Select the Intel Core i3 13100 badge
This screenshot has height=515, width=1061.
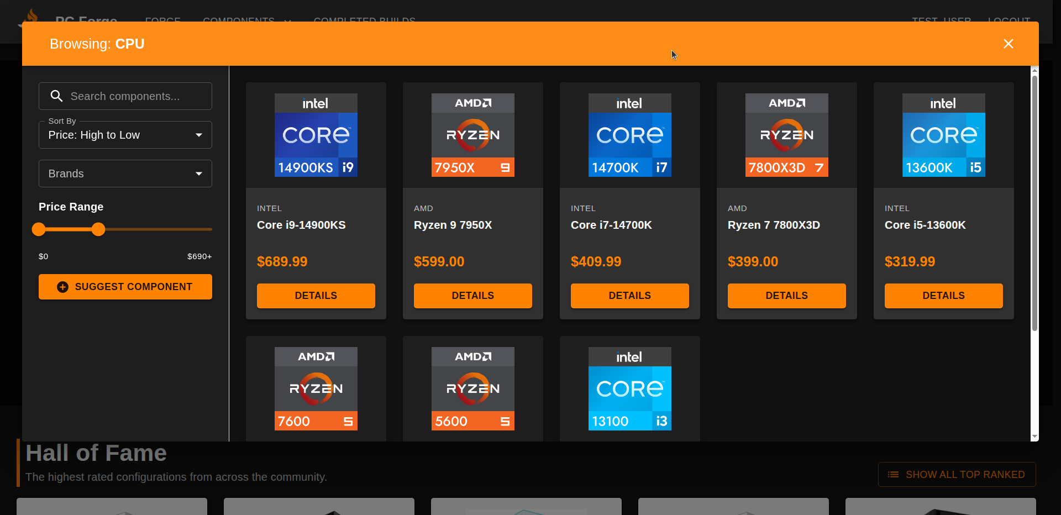(x=629, y=388)
